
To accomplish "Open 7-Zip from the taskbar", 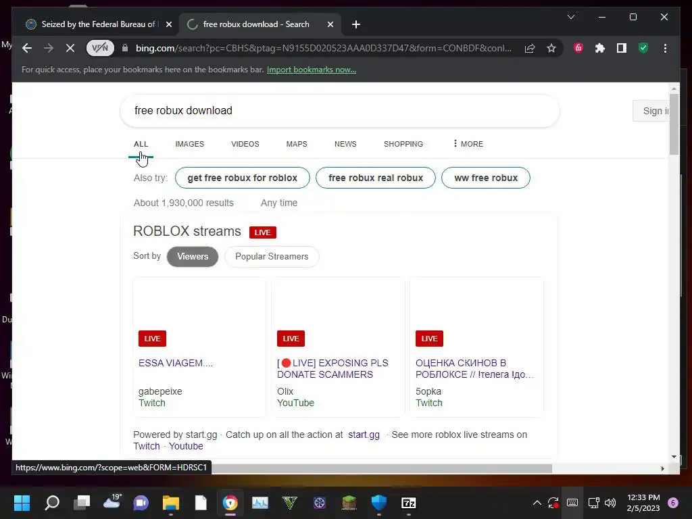I will [x=409, y=503].
